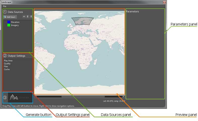Click the green Imagery color swatch

pos(9,25)
